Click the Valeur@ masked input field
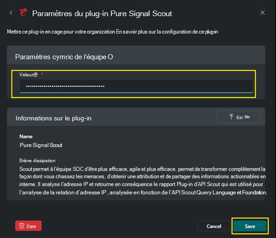Image resolution: width=276 pixels, height=238 pixels. click(x=136, y=86)
